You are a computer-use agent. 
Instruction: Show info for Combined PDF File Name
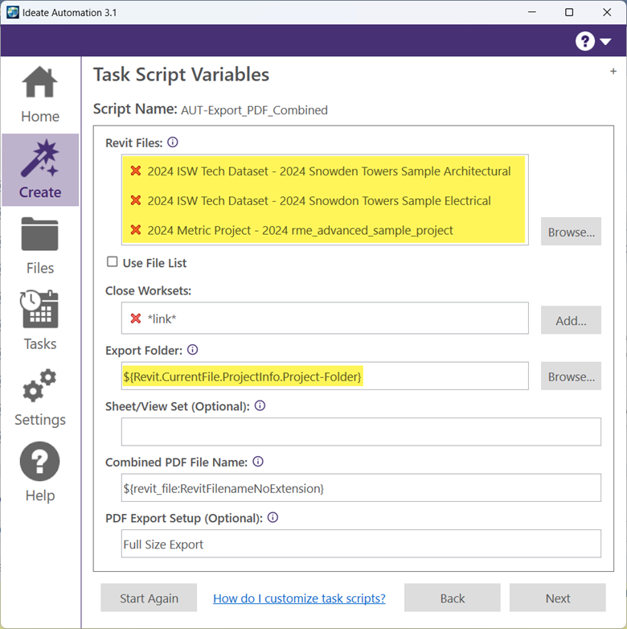[x=258, y=462]
